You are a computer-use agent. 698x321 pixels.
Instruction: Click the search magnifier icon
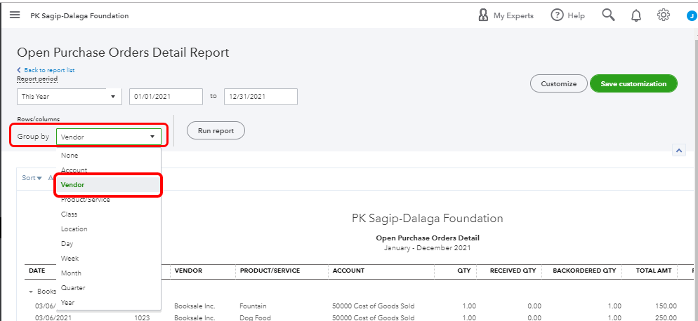[609, 15]
